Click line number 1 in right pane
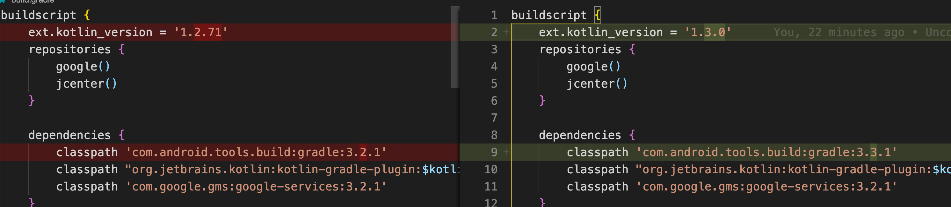The width and height of the screenshot is (951, 207). point(494,15)
